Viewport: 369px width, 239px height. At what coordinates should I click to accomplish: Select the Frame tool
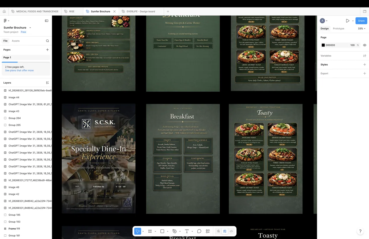pos(150,231)
